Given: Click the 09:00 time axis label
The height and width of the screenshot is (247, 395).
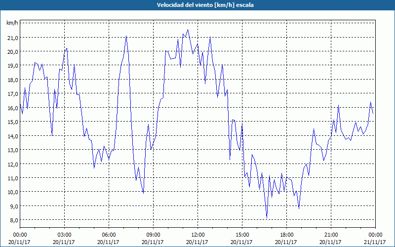Looking at the screenshot, I should pyautogui.click(x=154, y=235).
